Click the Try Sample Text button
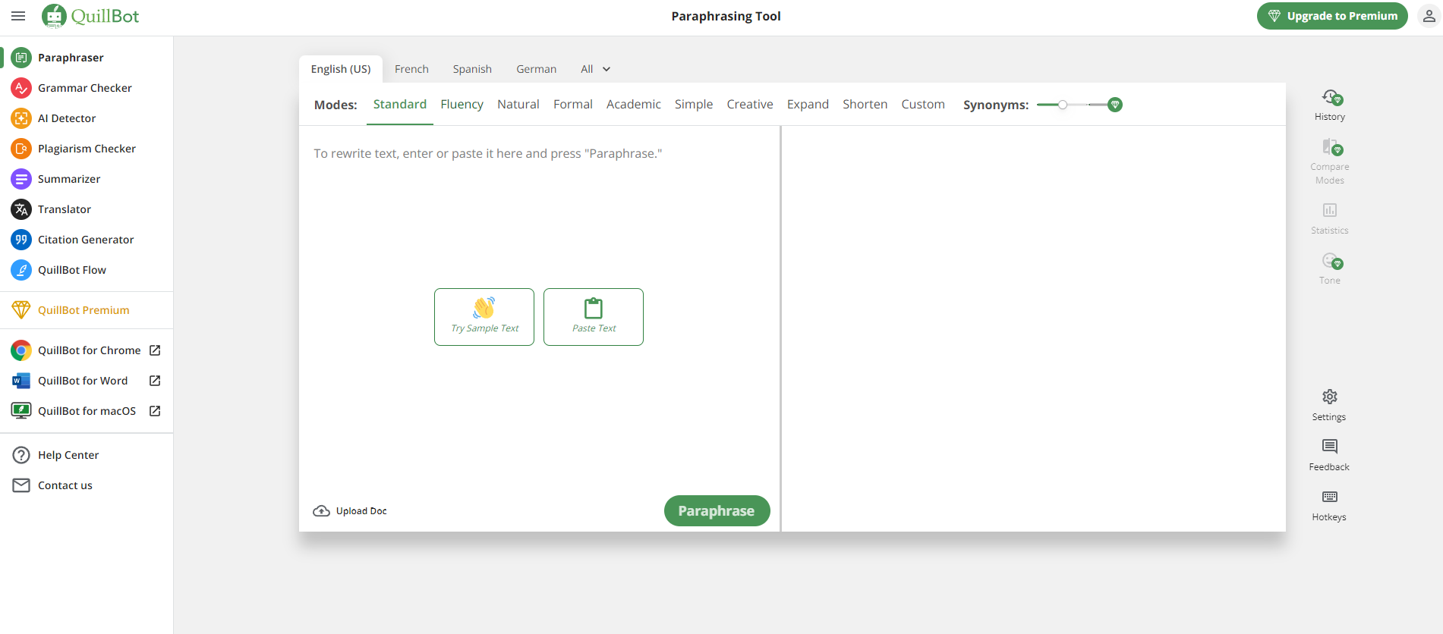The width and height of the screenshot is (1443, 634). (x=484, y=317)
